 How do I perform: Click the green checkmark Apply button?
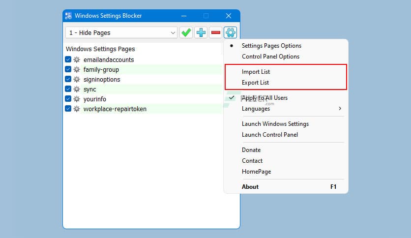pos(186,32)
